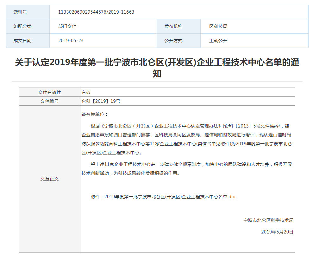The width and height of the screenshot is (313, 256).
Task: Select the 部门文件 category value
Action: point(67,26)
